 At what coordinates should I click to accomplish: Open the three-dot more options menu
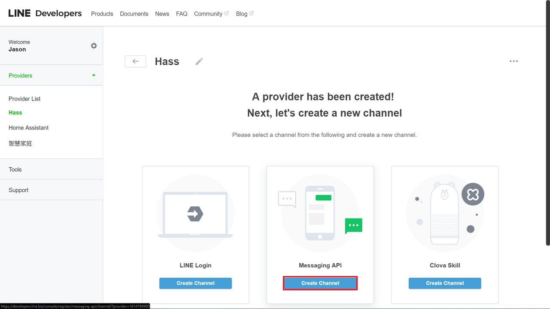513,61
